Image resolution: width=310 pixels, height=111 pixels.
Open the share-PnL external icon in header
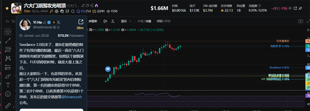[295, 8]
